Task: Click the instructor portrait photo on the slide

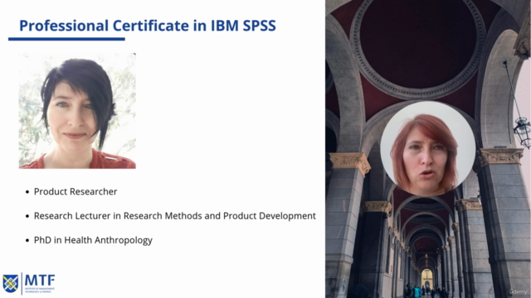Action: [77, 110]
